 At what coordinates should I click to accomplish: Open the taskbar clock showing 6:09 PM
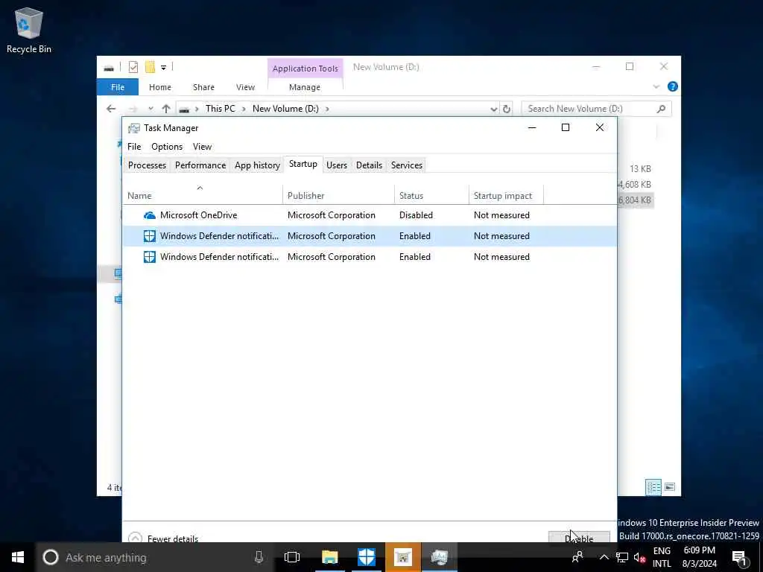pyautogui.click(x=700, y=557)
